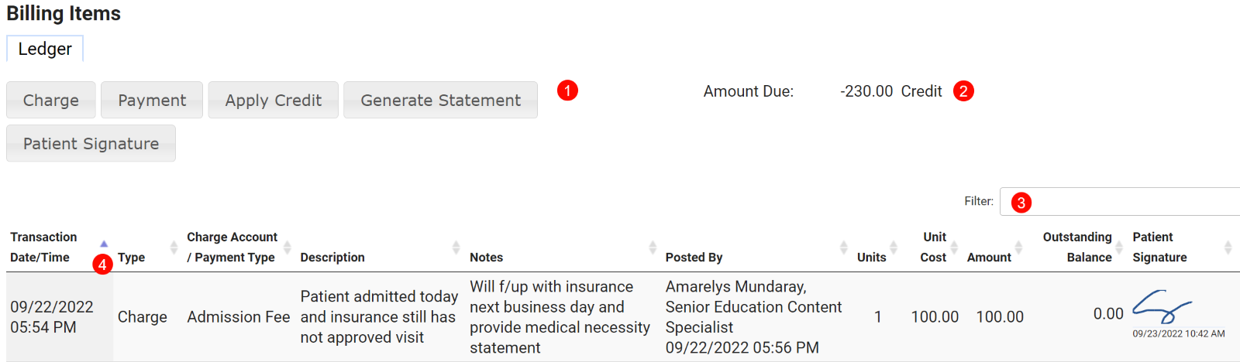Sort the Units column arrows

coord(894,248)
